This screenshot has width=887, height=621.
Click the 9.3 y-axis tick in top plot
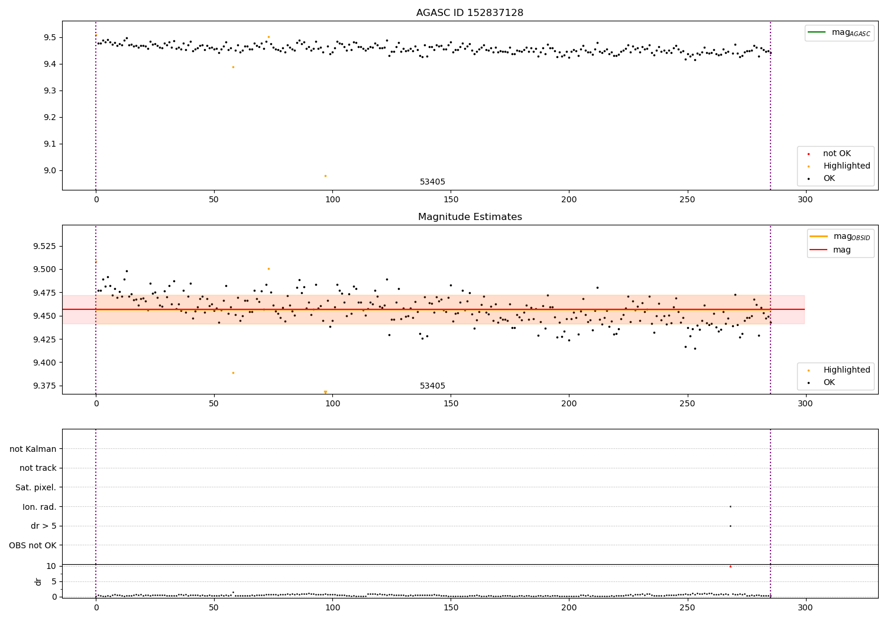point(50,90)
